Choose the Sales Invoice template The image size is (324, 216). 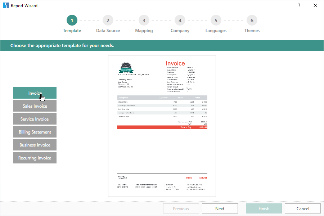point(35,106)
